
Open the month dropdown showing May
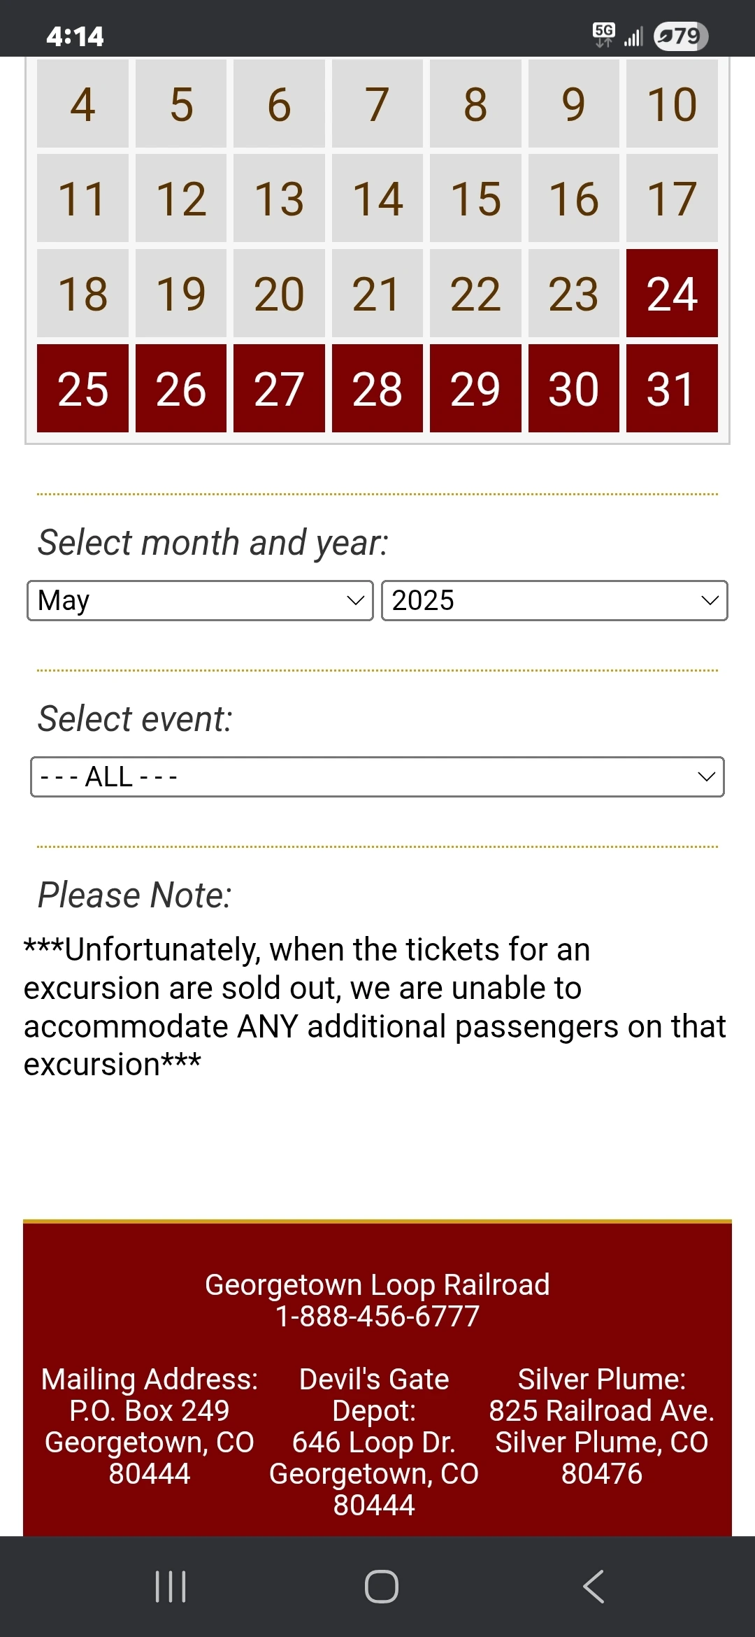pyautogui.click(x=200, y=600)
